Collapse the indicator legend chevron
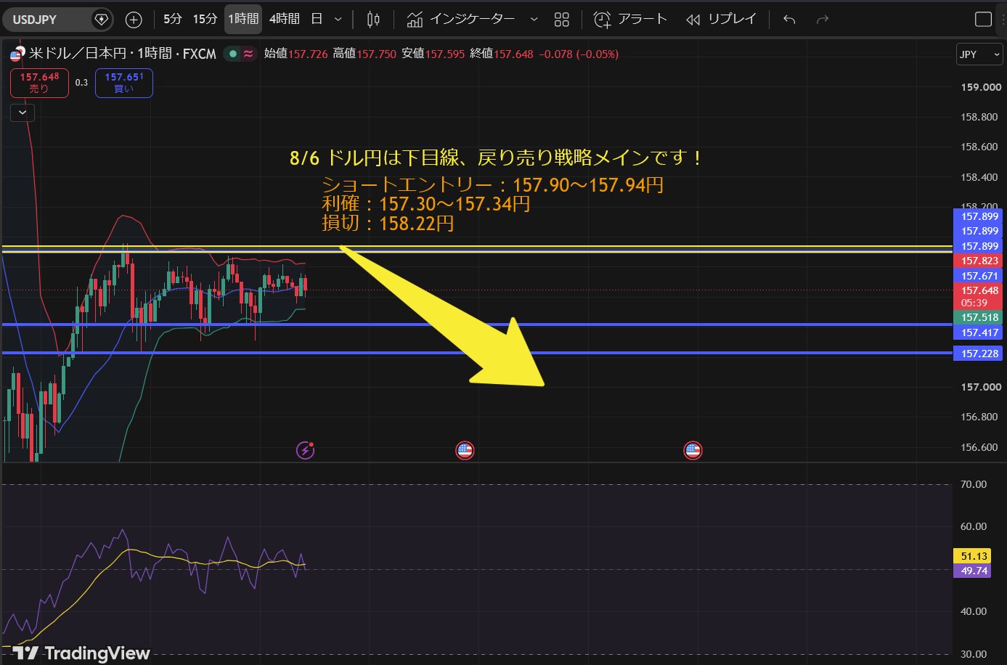The image size is (1007, 665). [x=23, y=113]
